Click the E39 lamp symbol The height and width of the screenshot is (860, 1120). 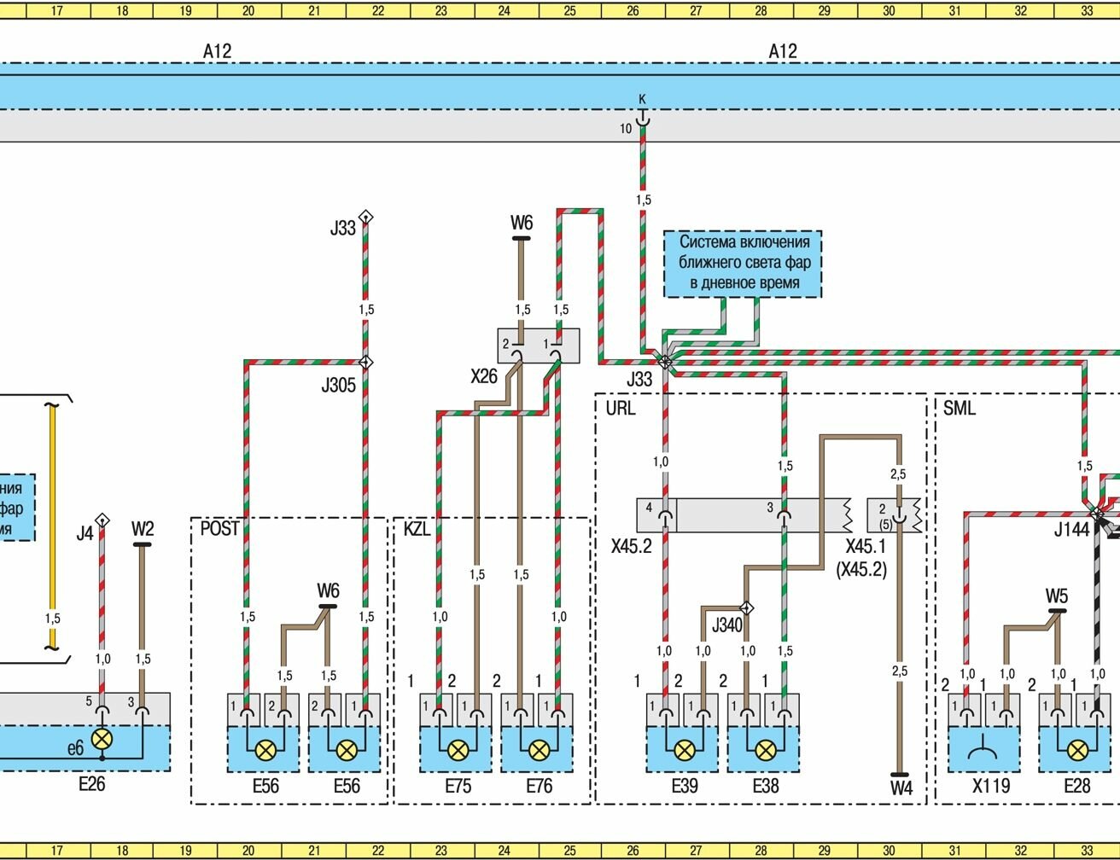point(684,750)
